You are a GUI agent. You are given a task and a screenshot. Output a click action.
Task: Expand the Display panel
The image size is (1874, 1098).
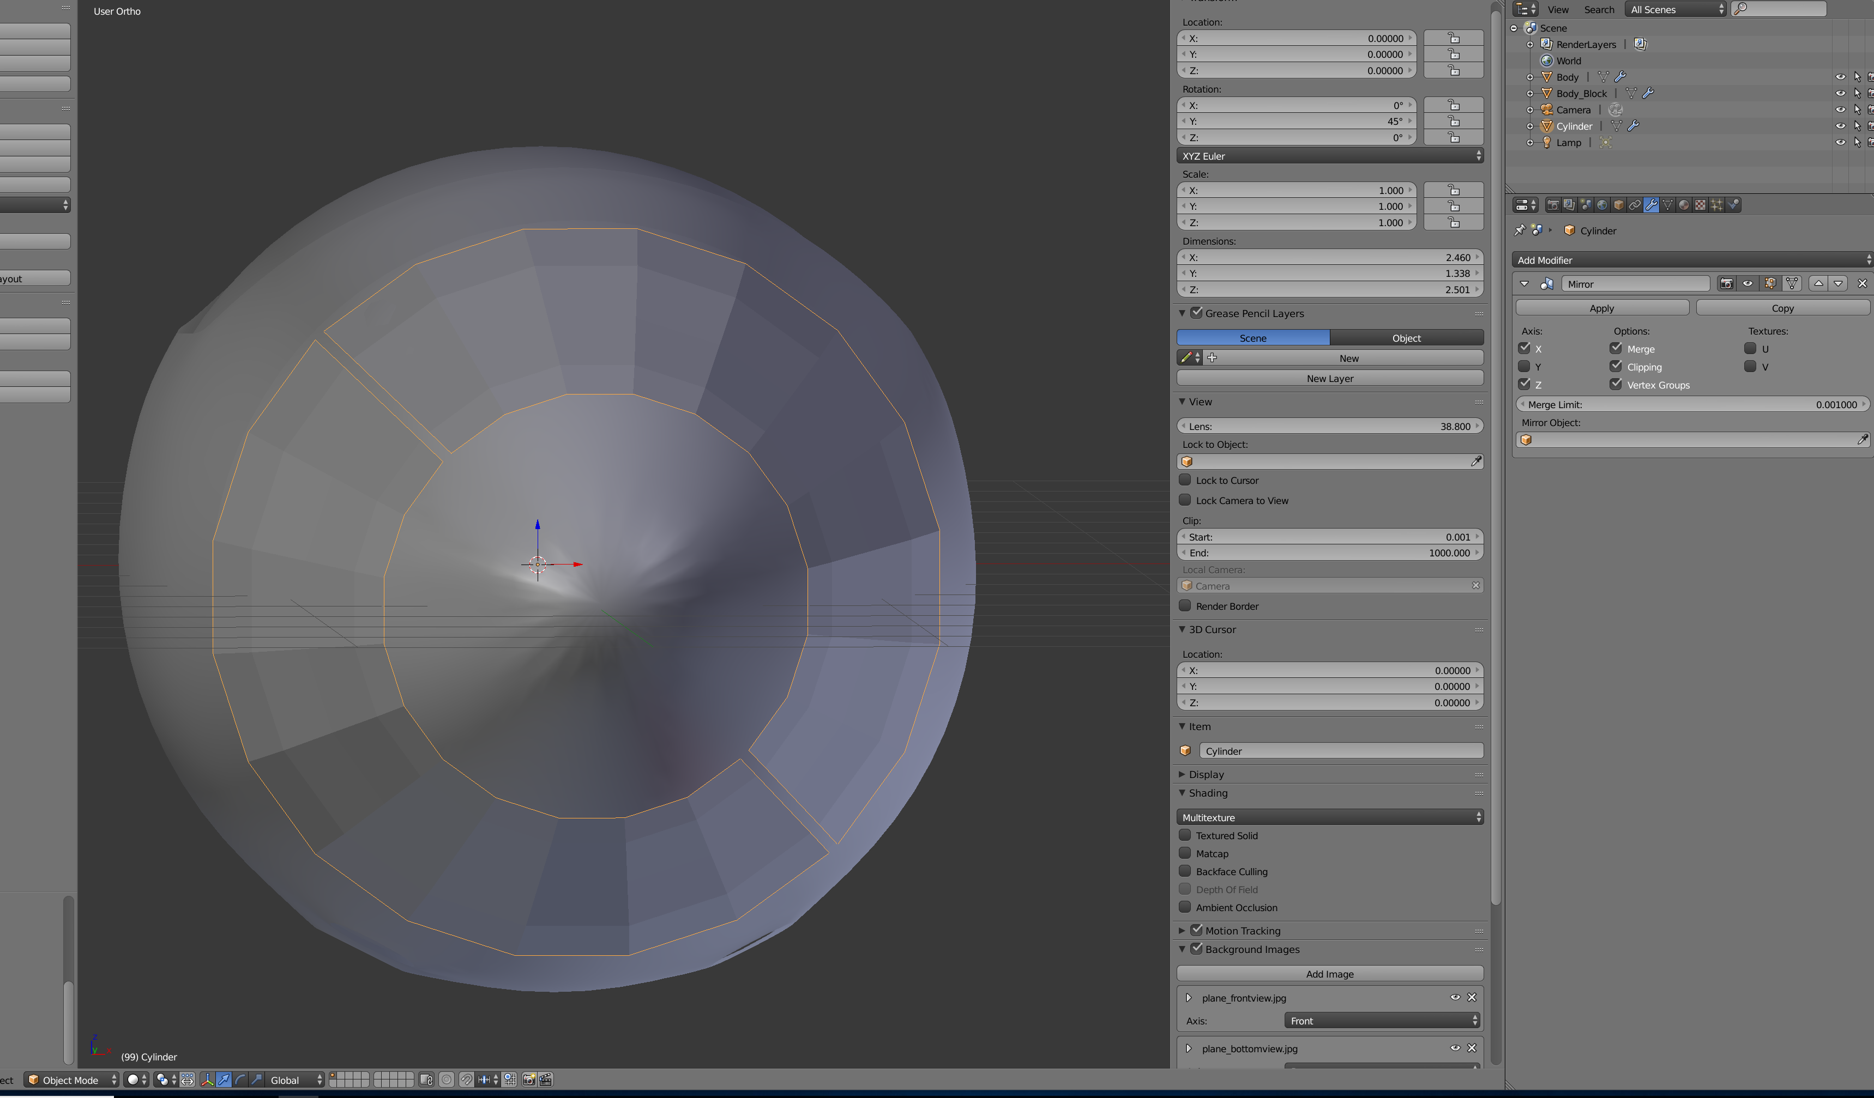pyautogui.click(x=1206, y=775)
